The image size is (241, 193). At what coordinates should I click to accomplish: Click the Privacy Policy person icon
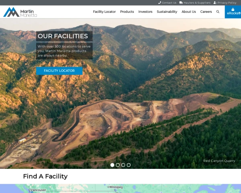(x=215, y=3)
